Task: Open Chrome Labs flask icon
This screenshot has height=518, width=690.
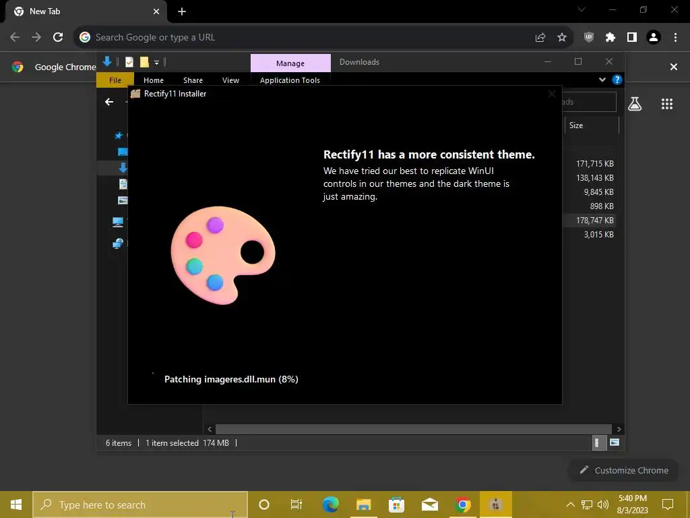Action: click(635, 104)
